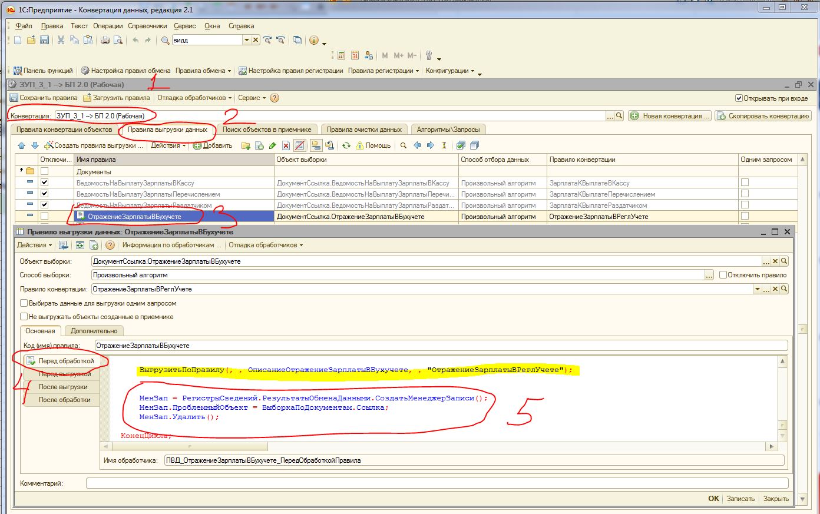Click the search magnifier icon beside 'видд' field
Screen dimensions: 820x514
[x=166, y=40]
